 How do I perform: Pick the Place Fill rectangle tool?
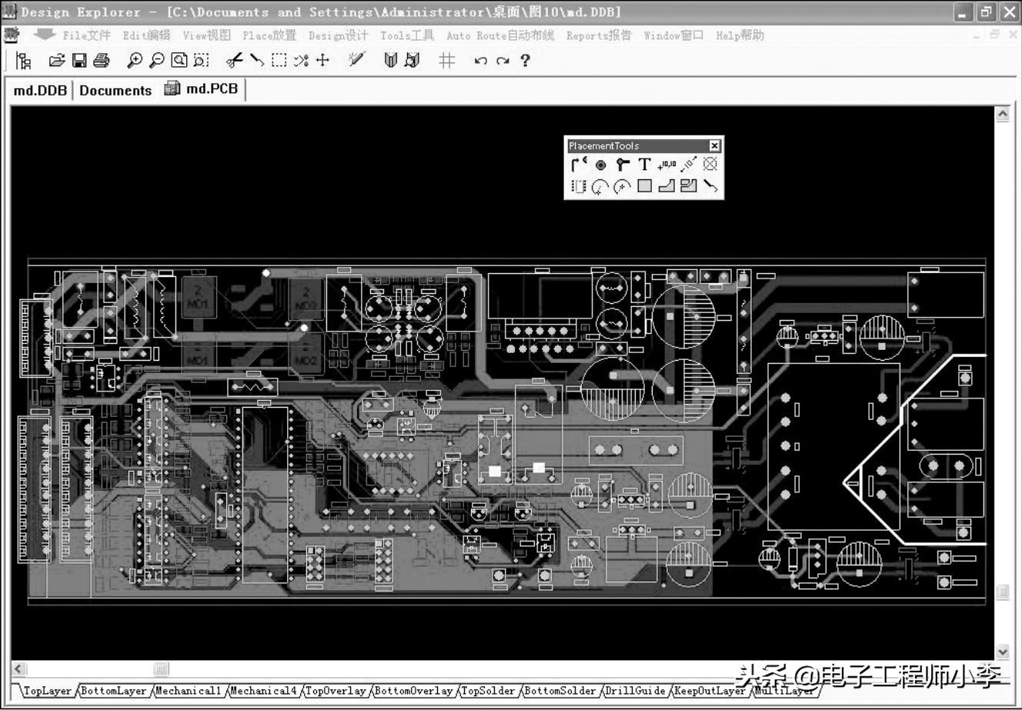pos(645,186)
